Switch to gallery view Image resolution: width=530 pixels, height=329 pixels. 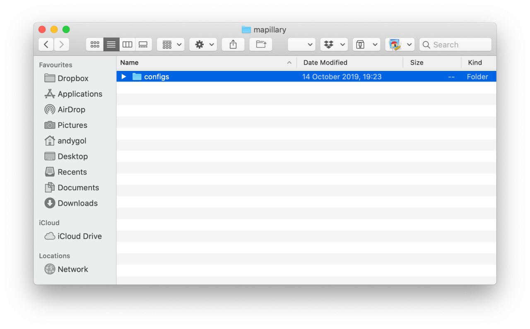tap(143, 45)
